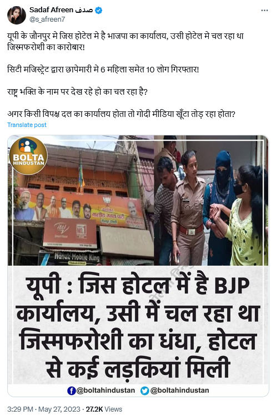This screenshot has height=420, width=276.
Task: Open Sadaf Afreen's profile avatar
Action: pos(16,15)
